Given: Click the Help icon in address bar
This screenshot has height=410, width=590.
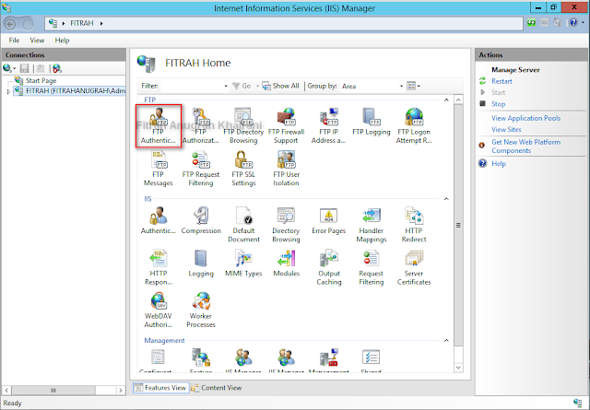Looking at the screenshot, I should coord(573,22).
